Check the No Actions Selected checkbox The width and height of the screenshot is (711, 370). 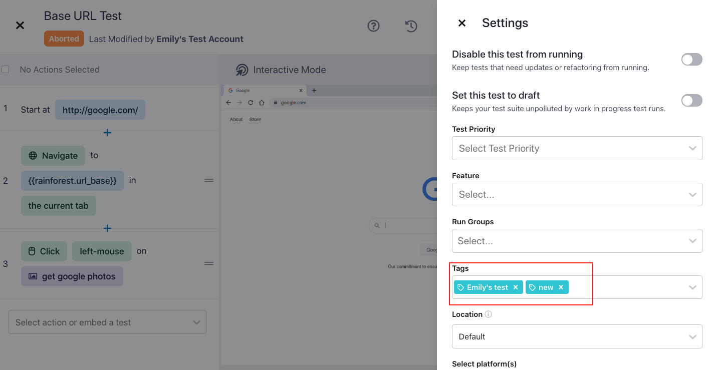[6, 70]
